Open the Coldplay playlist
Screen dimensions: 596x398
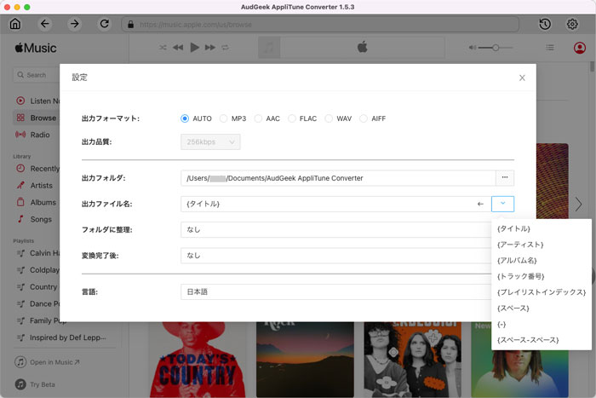(x=38, y=270)
